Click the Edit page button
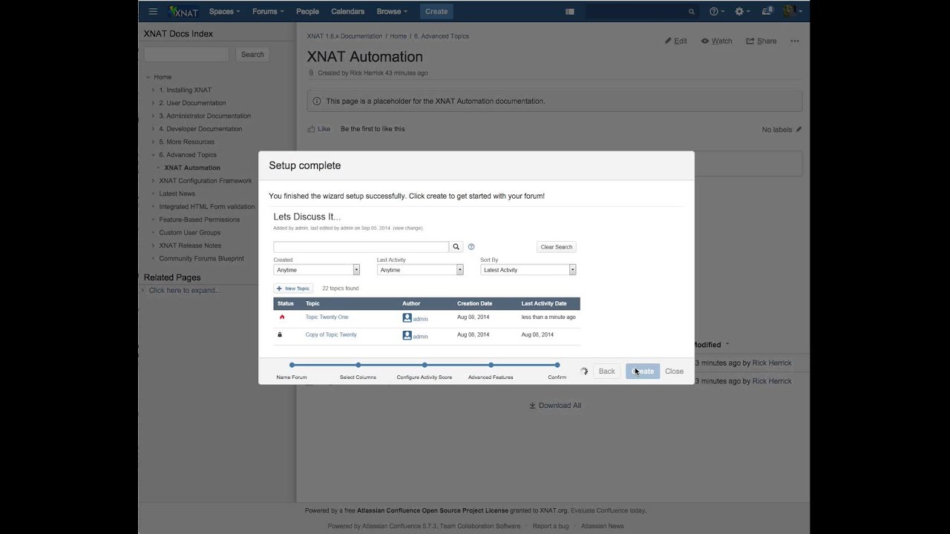 coord(675,41)
